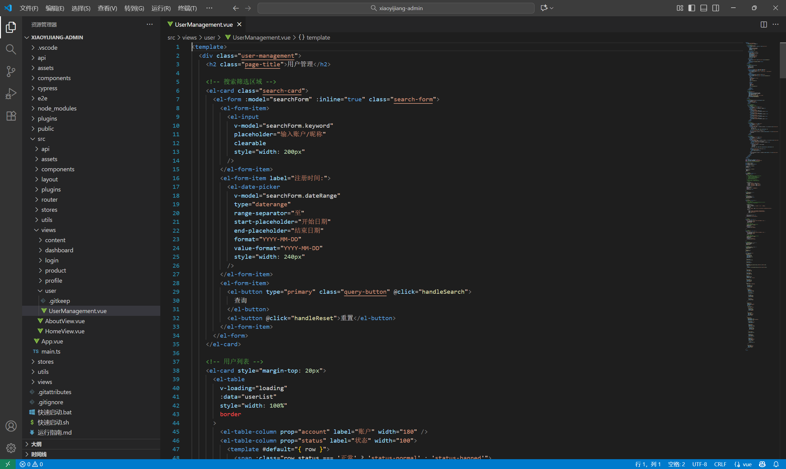Split the editor to the right
Viewport: 786px width, 469px height.
(x=764, y=24)
